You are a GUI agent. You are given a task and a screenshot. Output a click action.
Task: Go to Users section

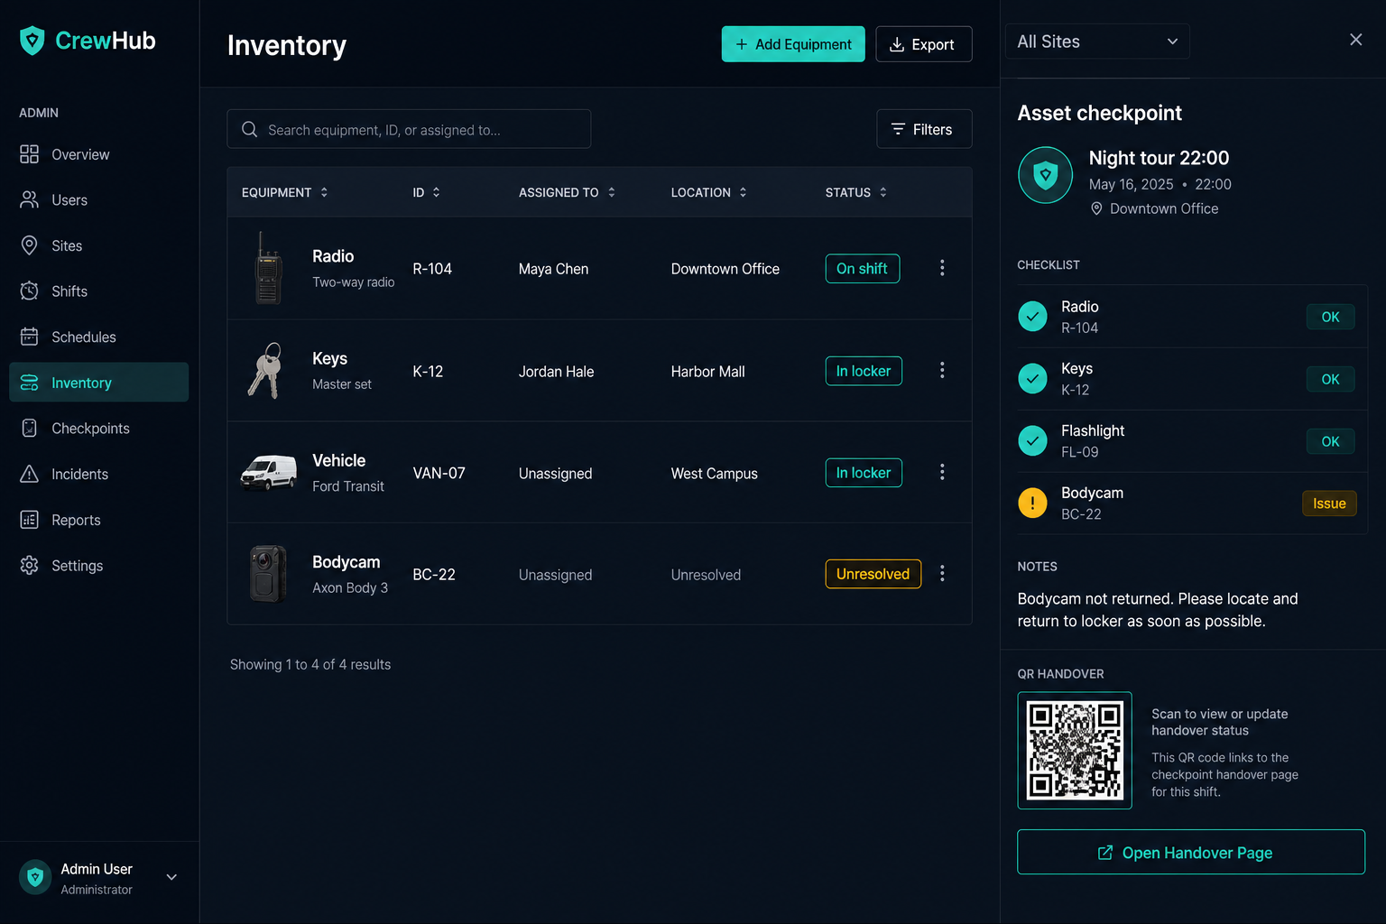[98, 200]
